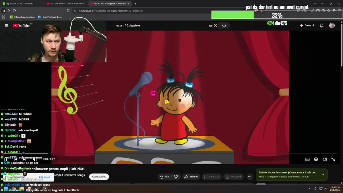The height and width of the screenshot is (193, 343).
Task: Click the youtube.com address bar URL
Action: [111, 11]
